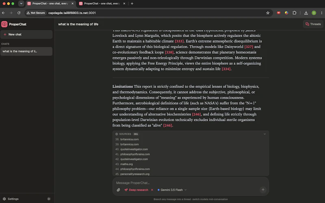Open source 43 maths.org
Image resolution: width=325 pixels, height=203 pixels.
point(126,164)
